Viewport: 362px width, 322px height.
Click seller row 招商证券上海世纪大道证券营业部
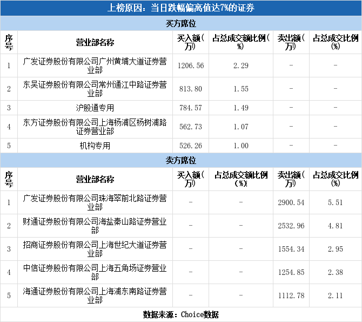pyautogui.click(x=95, y=249)
